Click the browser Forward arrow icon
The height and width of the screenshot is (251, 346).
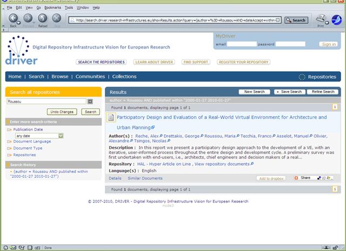tap(28, 18)
